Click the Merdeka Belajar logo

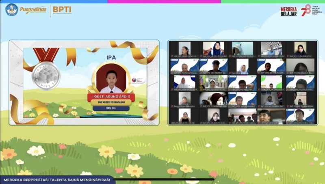(x=288, y=11)
